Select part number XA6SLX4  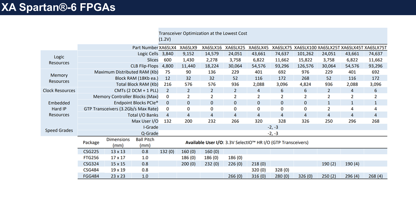coord(168,48)
